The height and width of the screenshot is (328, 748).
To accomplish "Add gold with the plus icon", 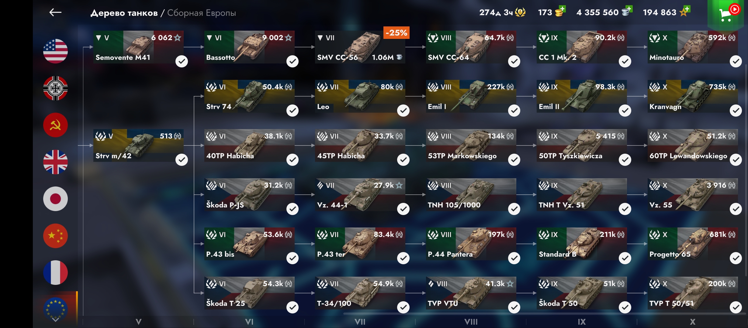I will 562,9.
